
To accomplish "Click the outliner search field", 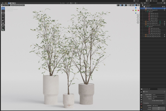I will (152, 3).
